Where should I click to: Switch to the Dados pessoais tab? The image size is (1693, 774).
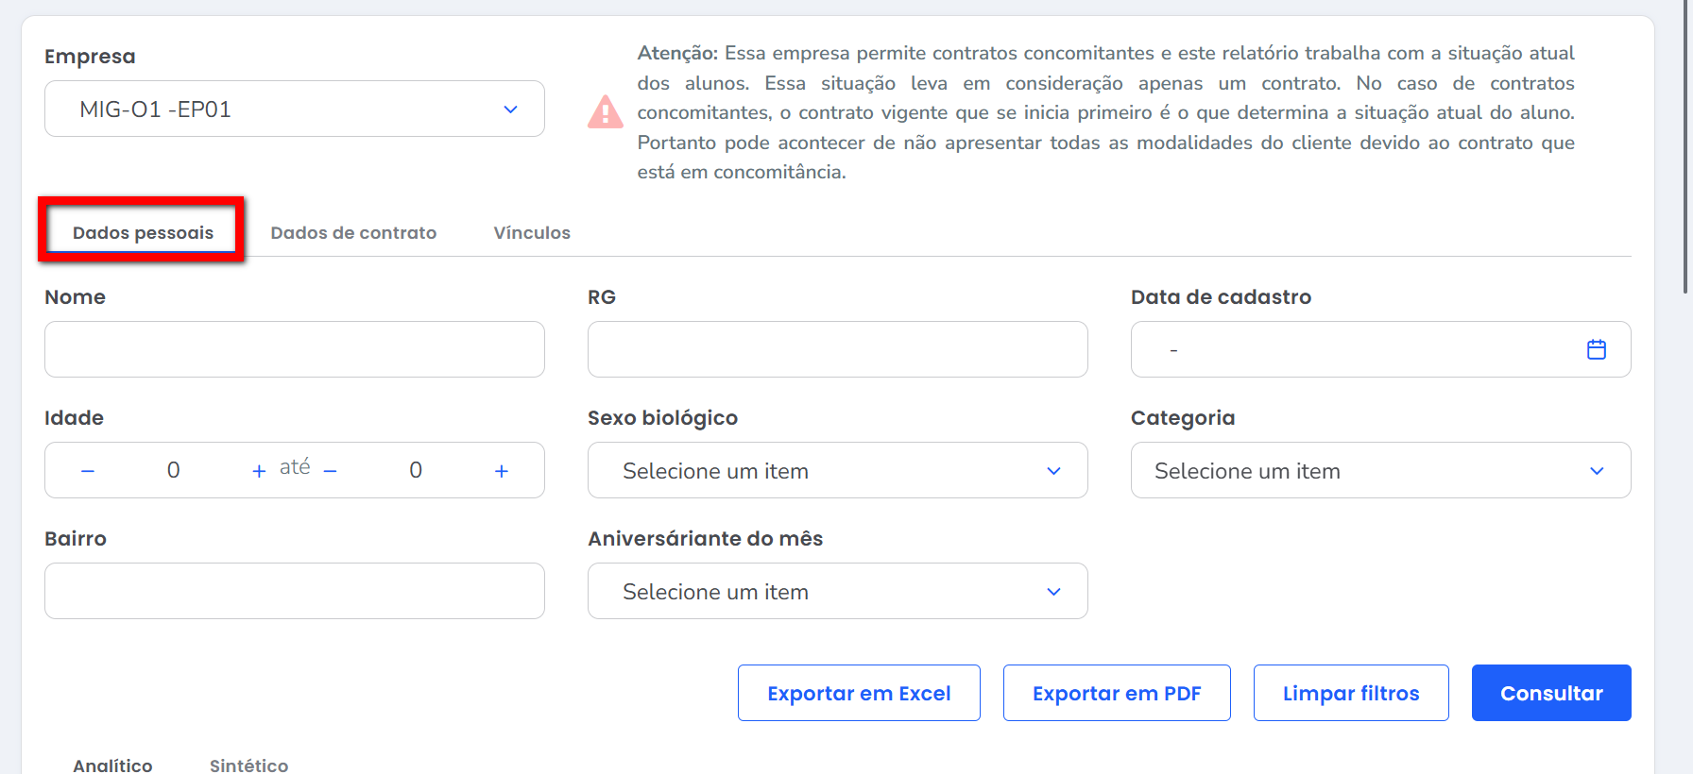[143, 232]
